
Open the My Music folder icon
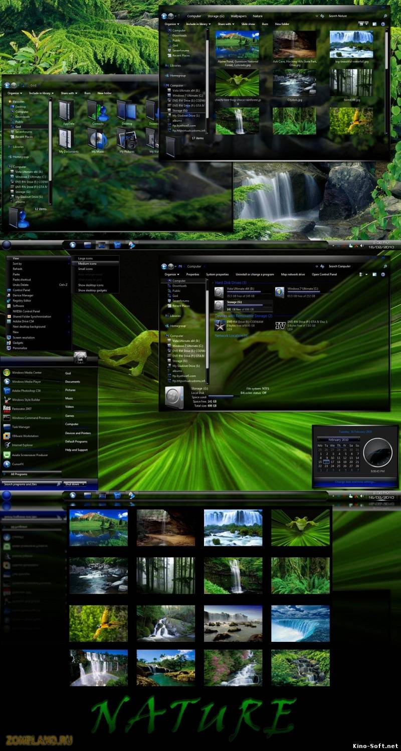tap(98, 141)
